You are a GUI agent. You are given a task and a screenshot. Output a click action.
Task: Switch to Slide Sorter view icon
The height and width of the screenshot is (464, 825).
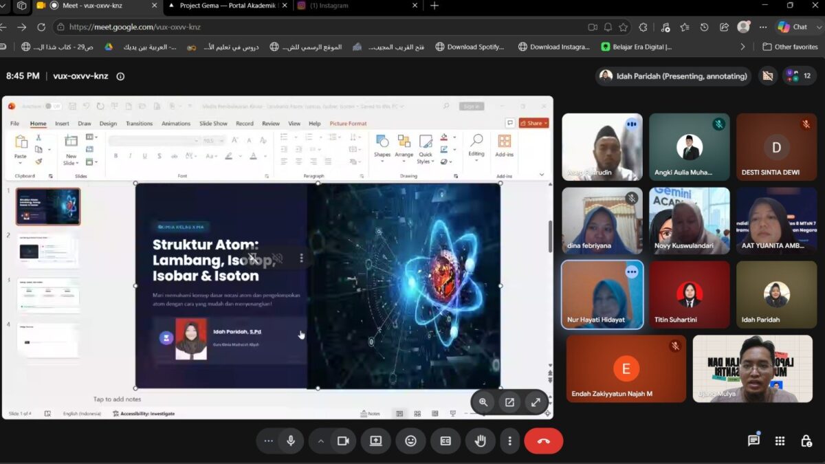coord(417,414)
